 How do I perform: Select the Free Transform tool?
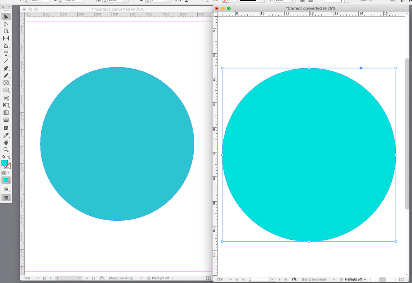[6, 105]
